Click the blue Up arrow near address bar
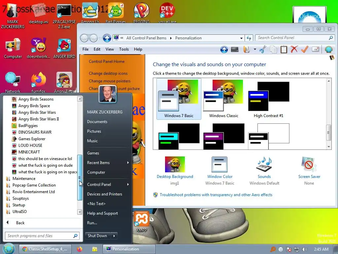 [x=107, y=38]
